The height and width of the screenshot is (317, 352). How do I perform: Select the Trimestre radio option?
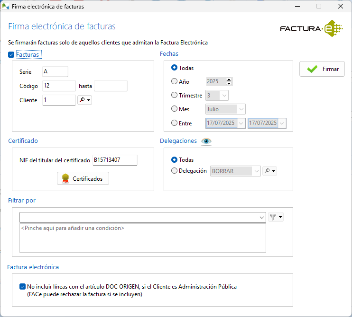pyautogui.click(x=175, y=95)
